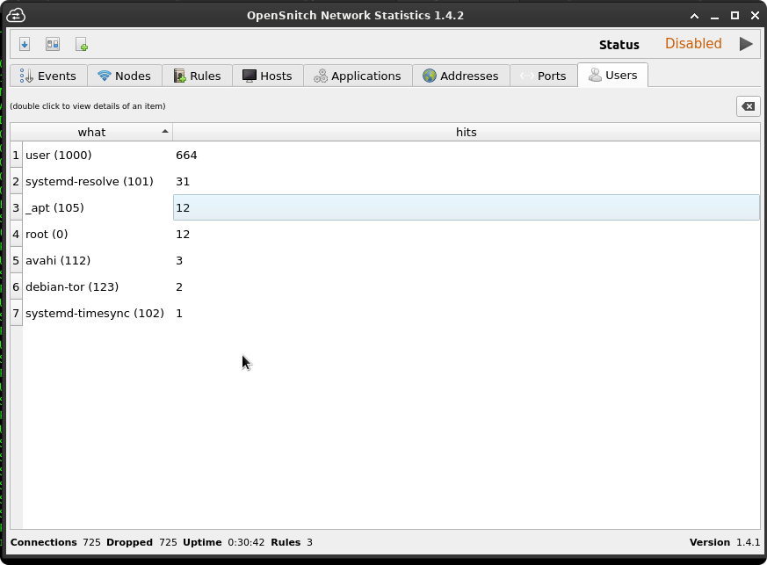Screen dimensions: 767x565
Task: Select the 'debian-tor (123)' user
Action: (98, 287)
